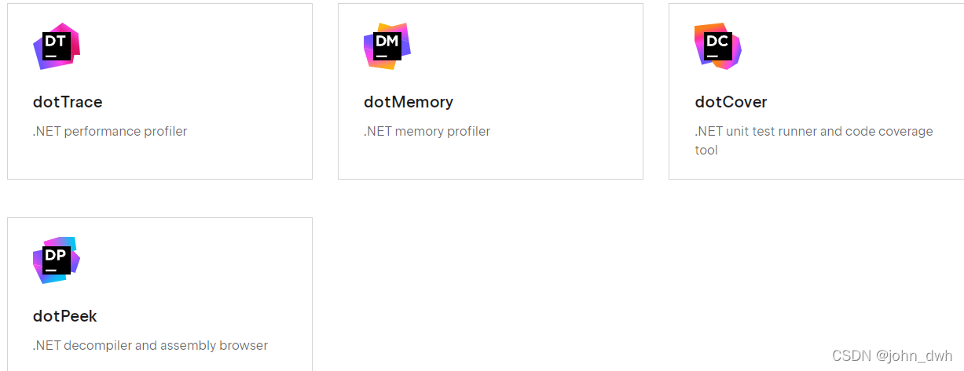Image resolution: width=964 pixels, height=371 pixels.
Task: Select the '.NET performance profiler' description text
Action: click(110, 132)
